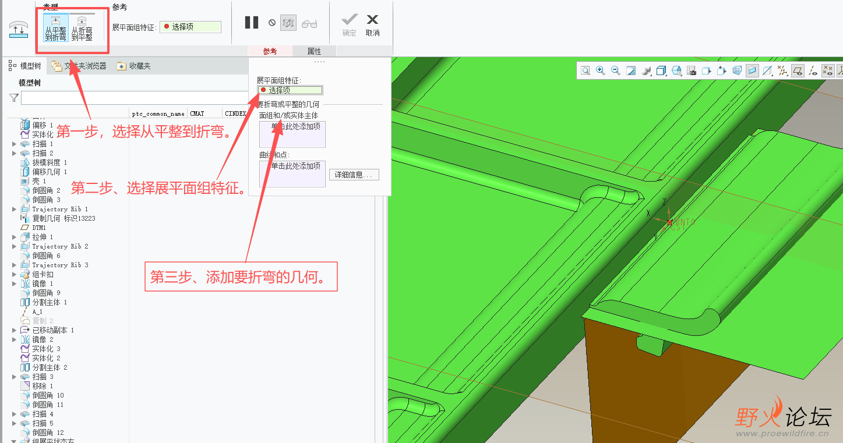Open the view manager camera icon

point(692,70)
